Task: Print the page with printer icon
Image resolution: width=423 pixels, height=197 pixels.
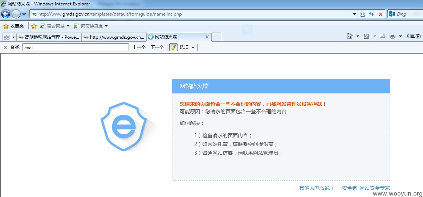Action: (x=393, y=36)
